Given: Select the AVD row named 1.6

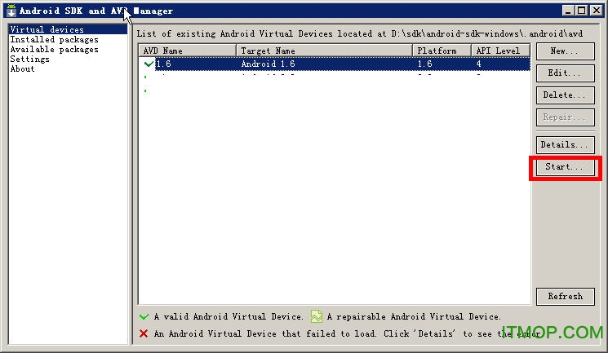Looking at the screenshot, I should pos(335,64).
